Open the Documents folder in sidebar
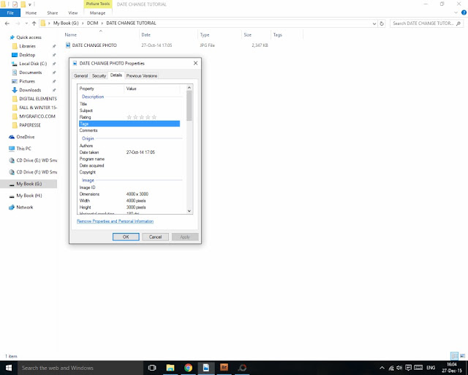 pyautogui.click(x=31, y=73)
